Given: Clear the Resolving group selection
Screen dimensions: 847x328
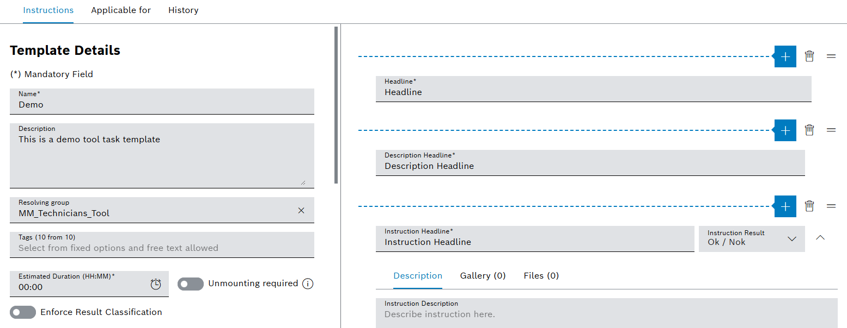Looking at the screenshot, I should 301,210.
